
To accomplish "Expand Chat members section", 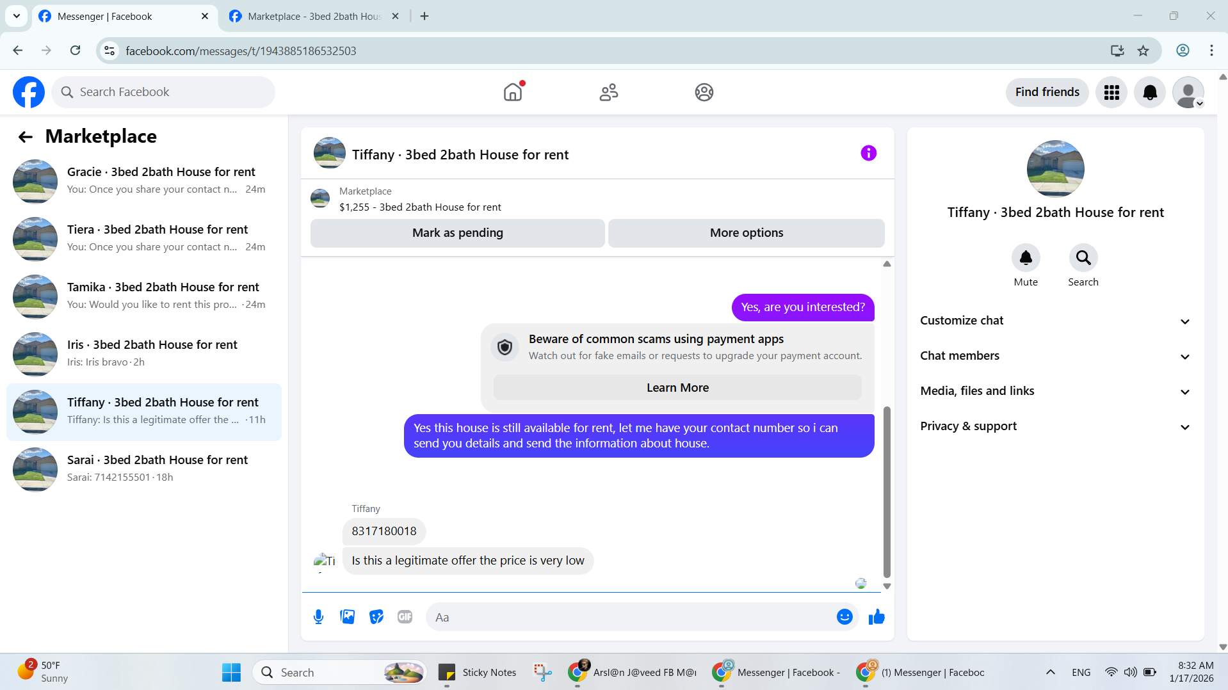I will point(1055,356).
